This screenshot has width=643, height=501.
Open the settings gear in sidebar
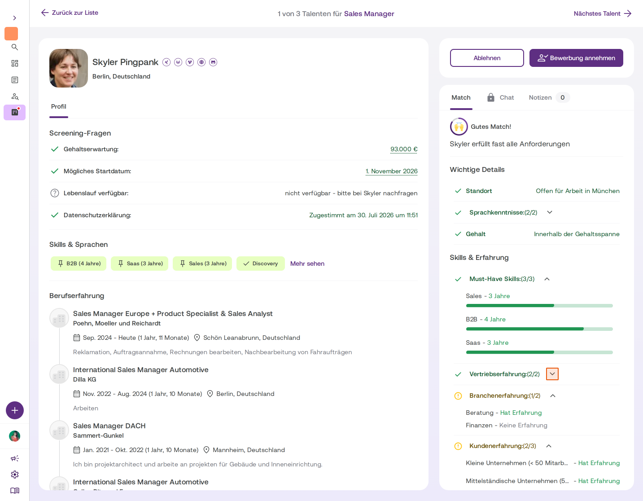tap(15, 475)
